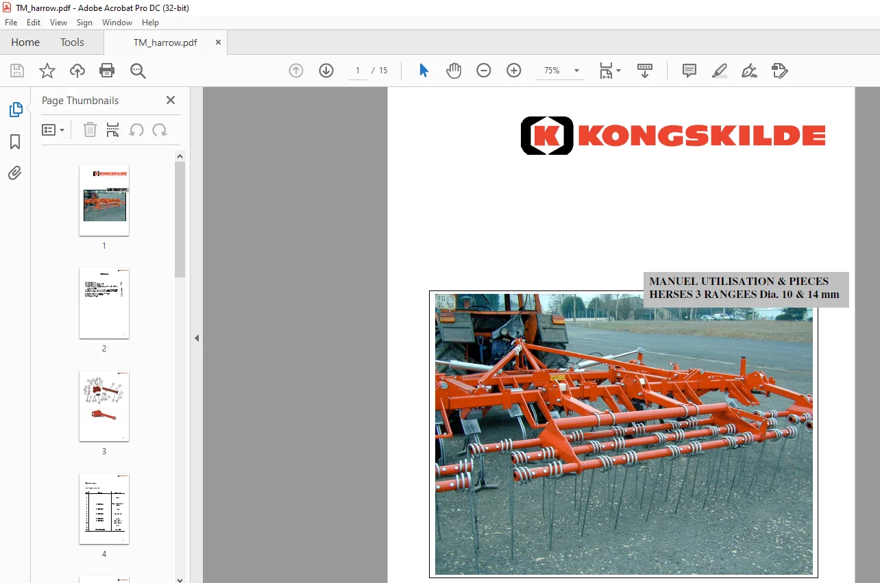This screenshot has height=583, width=880.
Task: Open the Edit menu
Action: pyautogui.click(x=34, y=23)
